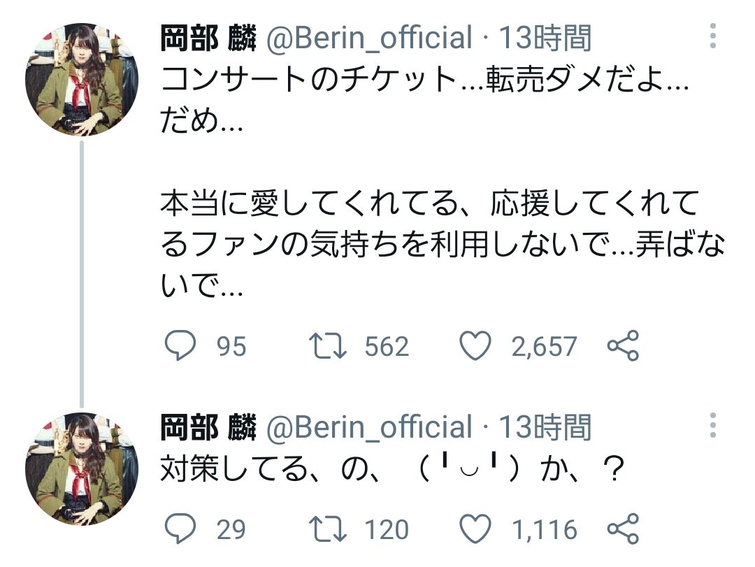Share the second tweet
The width and height of the screenshot is (755, 567).
(622, 529)
